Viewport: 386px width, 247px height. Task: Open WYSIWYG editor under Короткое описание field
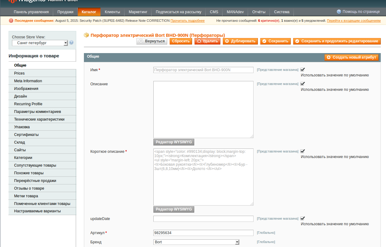click(x=174, y=209)
